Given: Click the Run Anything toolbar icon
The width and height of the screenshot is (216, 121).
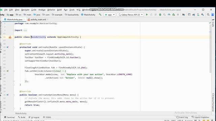Looking at the screenshot, I should [x=189, y=14].
